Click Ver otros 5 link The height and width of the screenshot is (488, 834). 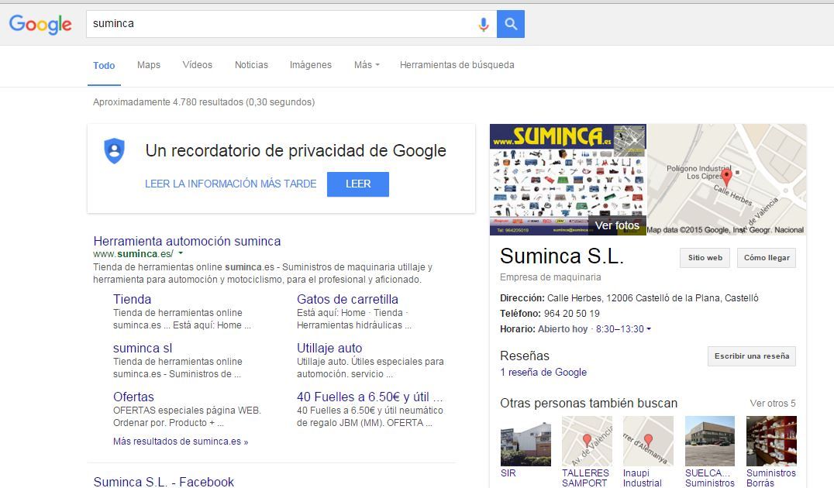772,404
